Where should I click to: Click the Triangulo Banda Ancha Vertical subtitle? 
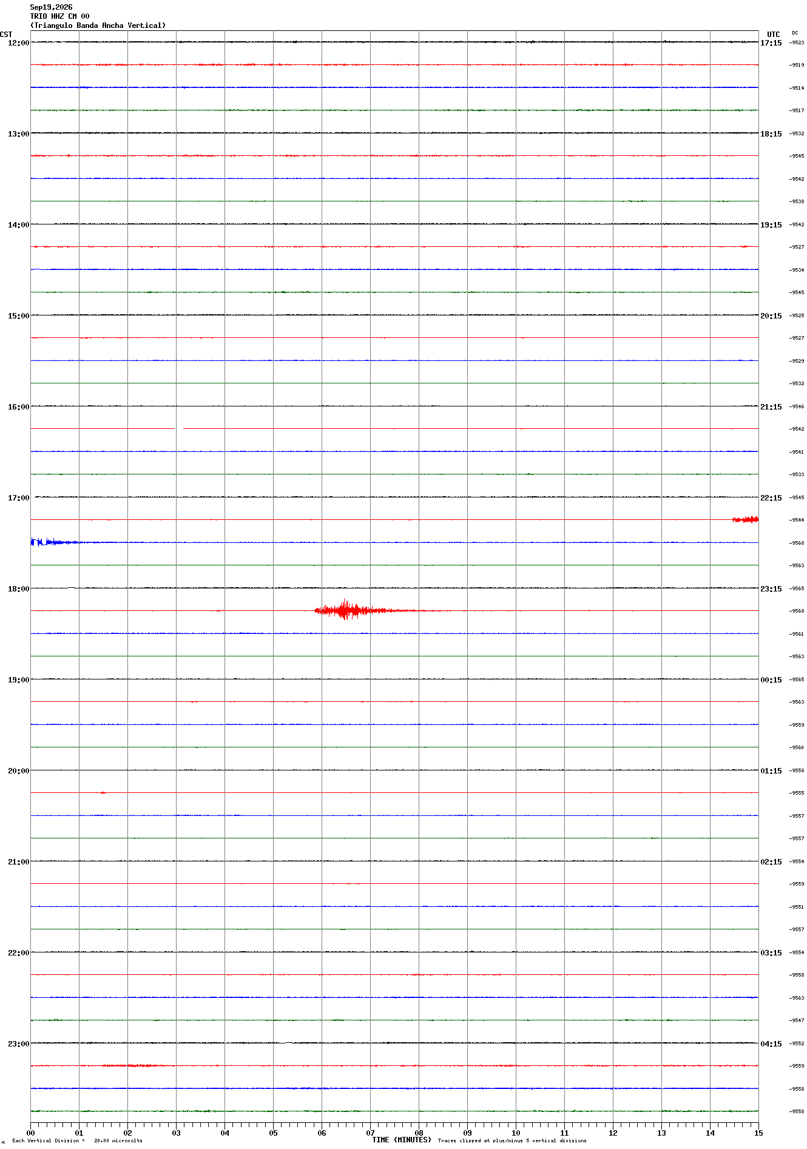coord(98,25)
